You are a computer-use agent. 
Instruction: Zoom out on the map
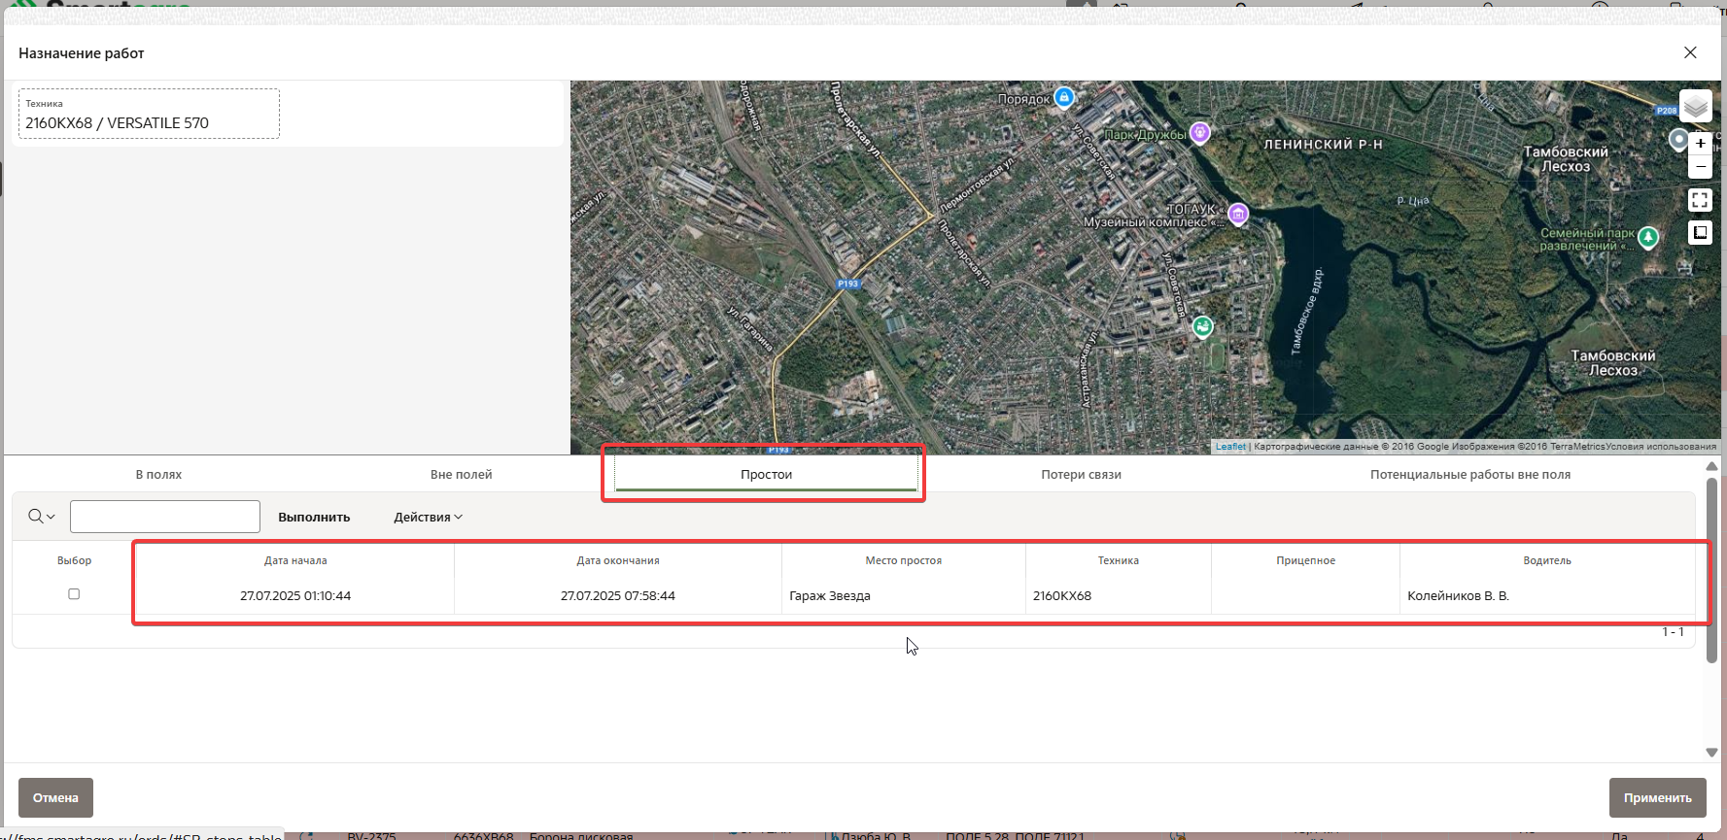click(x=1700, y=166)
